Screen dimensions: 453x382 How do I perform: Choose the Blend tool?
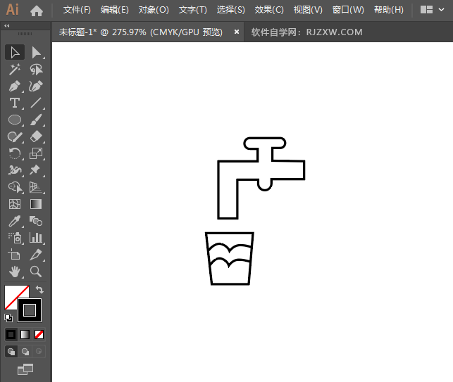click(36, 221)
